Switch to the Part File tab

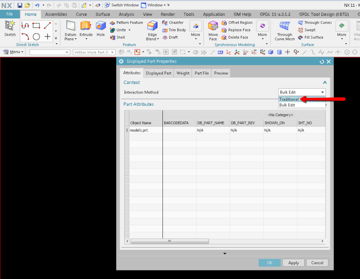(x=202, y=73)
